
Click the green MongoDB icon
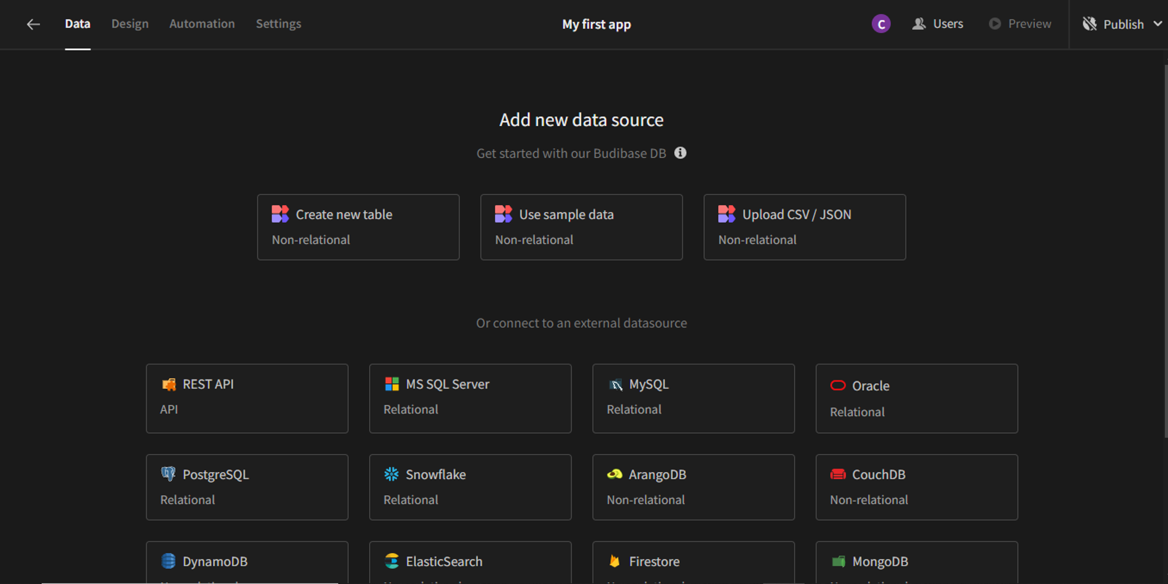coord(839,561)
